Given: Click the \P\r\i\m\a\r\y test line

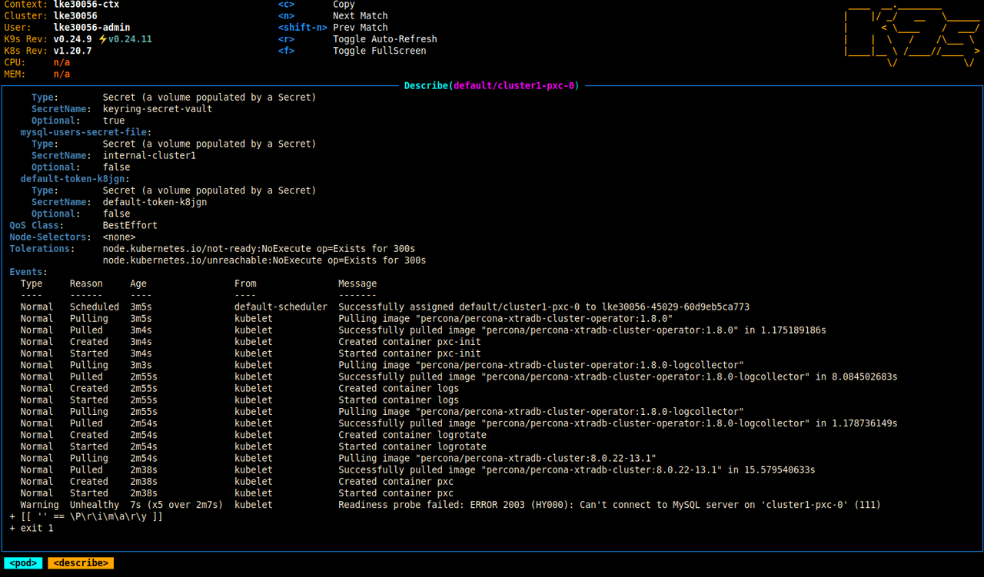Looking at the screenshot, I should click(x=86, y=516).
